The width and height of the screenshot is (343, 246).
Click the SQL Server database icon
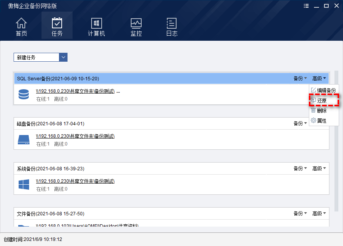pos(24,94)
